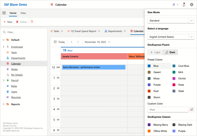Open the Departments tab
The image size is (197, 136).
pos(113,31)
